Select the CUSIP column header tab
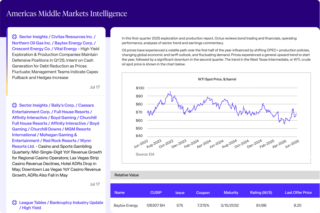Viewport: 320px width, 213px height. (156, 193)
